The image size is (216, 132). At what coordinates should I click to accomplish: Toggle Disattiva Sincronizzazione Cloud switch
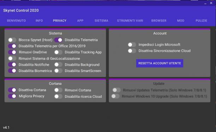click(132, 51)
